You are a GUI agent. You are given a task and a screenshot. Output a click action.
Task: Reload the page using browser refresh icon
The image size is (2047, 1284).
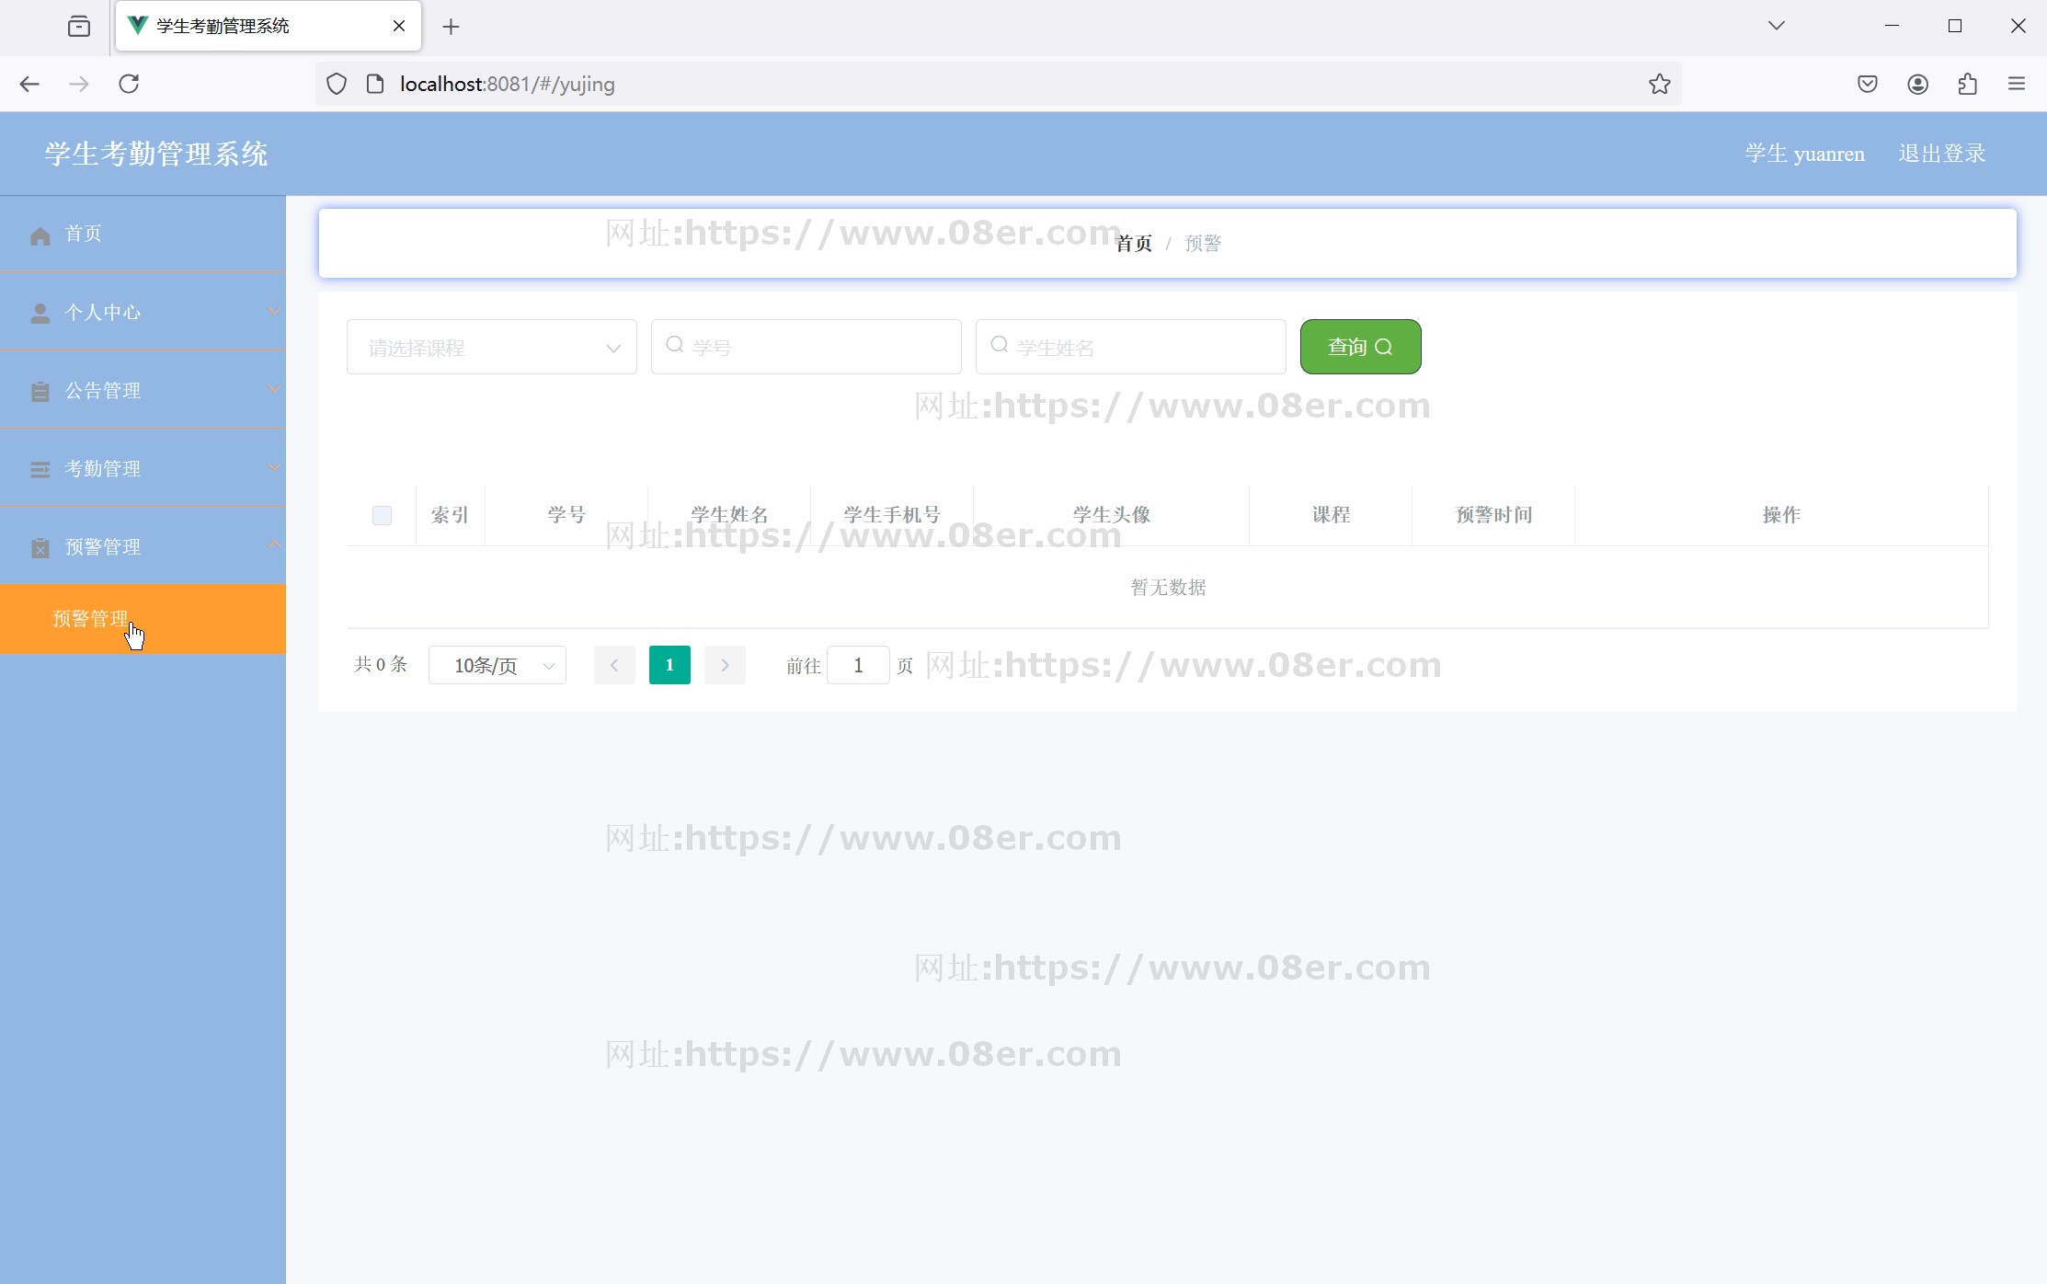tap(129, 84)
